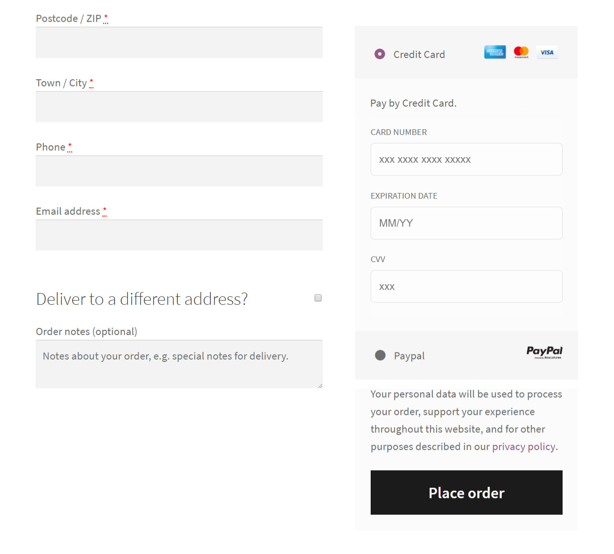This screenshot has height=554, width=614.
Task: Click the American Express card icon
Action: pos(495,52)
